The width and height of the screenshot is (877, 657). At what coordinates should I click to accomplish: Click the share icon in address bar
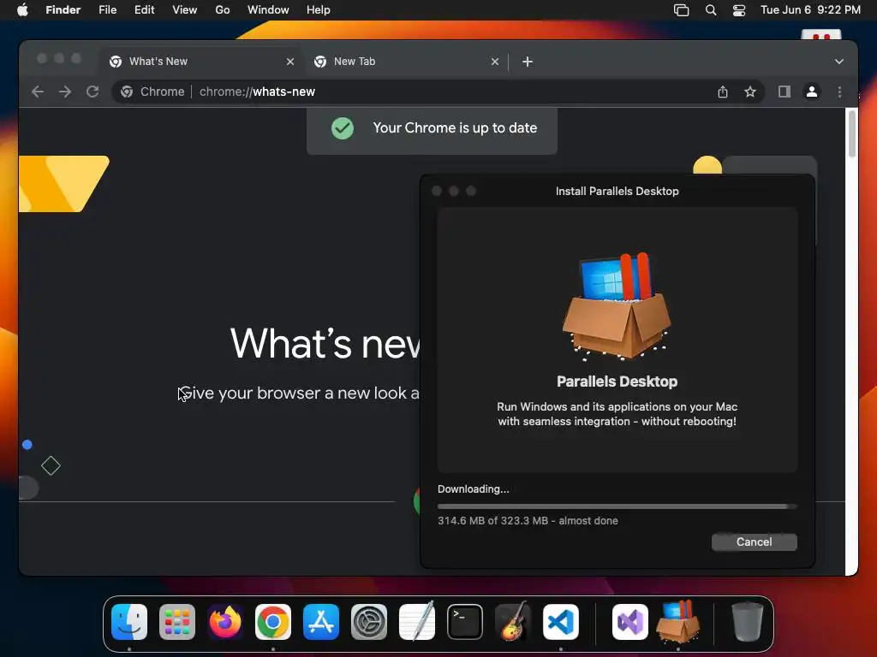[723, 92]
